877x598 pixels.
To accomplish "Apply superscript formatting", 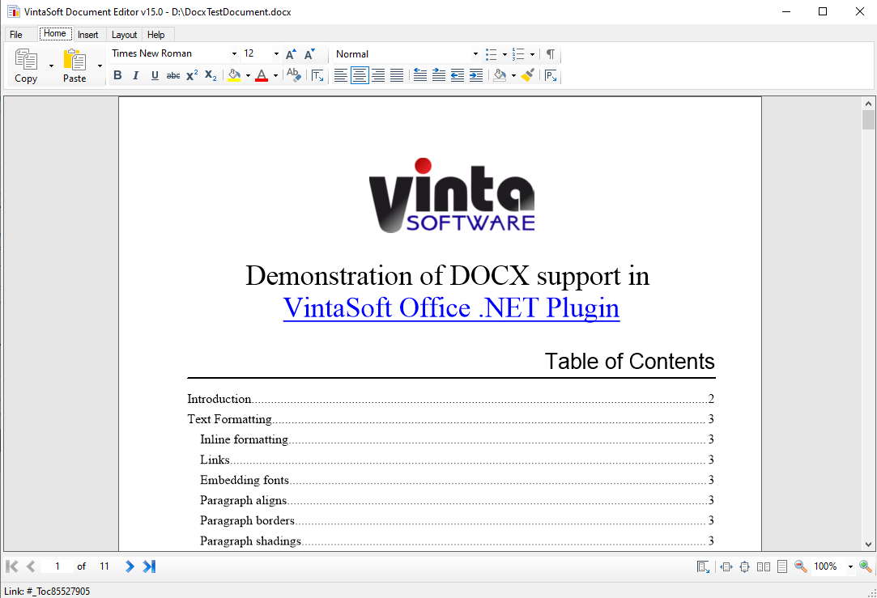I will click(192, 75).
